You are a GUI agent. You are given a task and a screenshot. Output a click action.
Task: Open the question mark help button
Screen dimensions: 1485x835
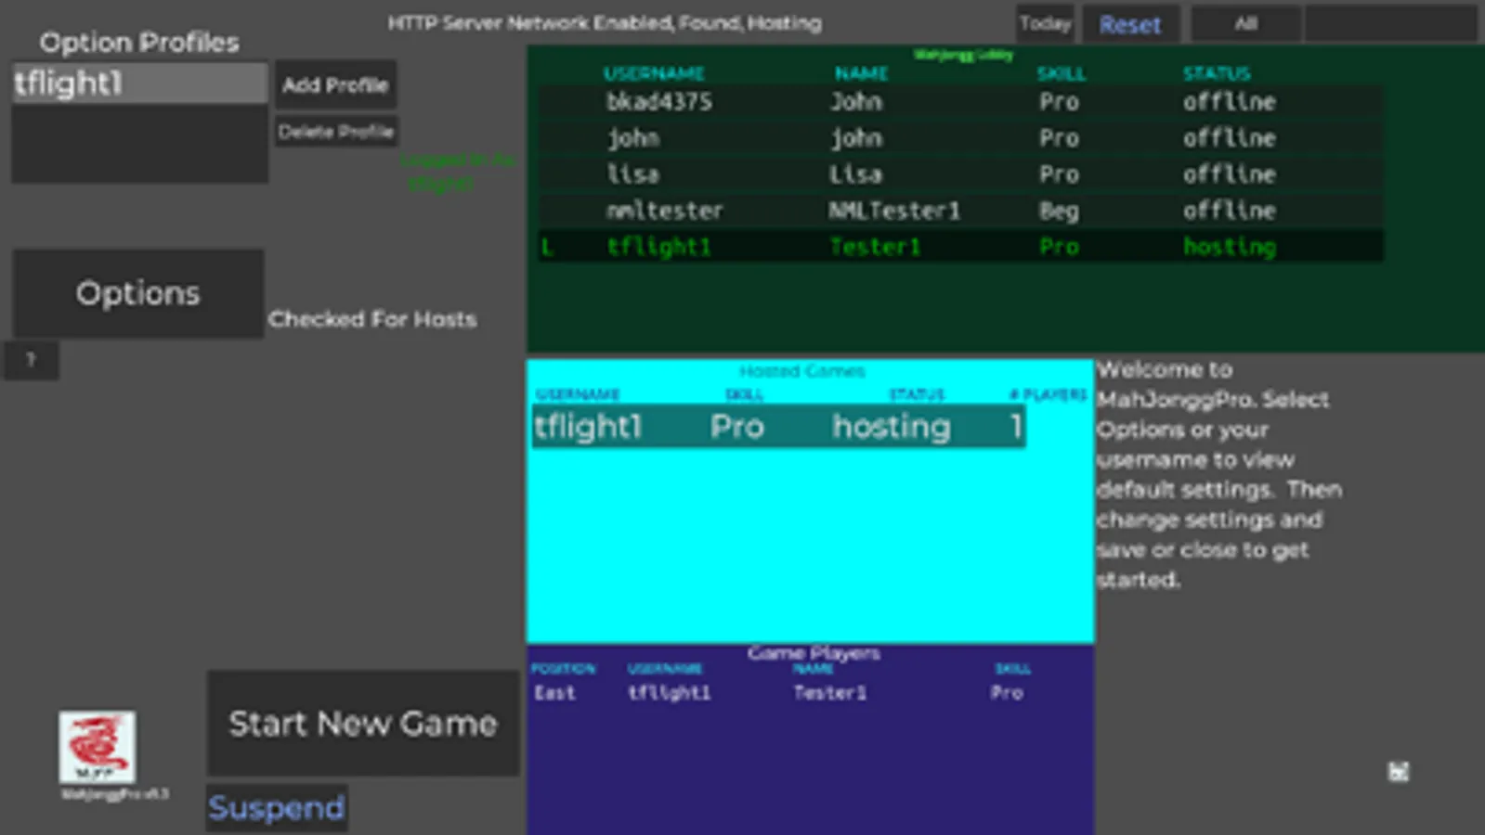tap(32, 360)
